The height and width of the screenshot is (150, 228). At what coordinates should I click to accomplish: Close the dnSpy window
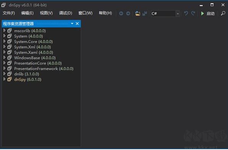click(x=223, y=5)
